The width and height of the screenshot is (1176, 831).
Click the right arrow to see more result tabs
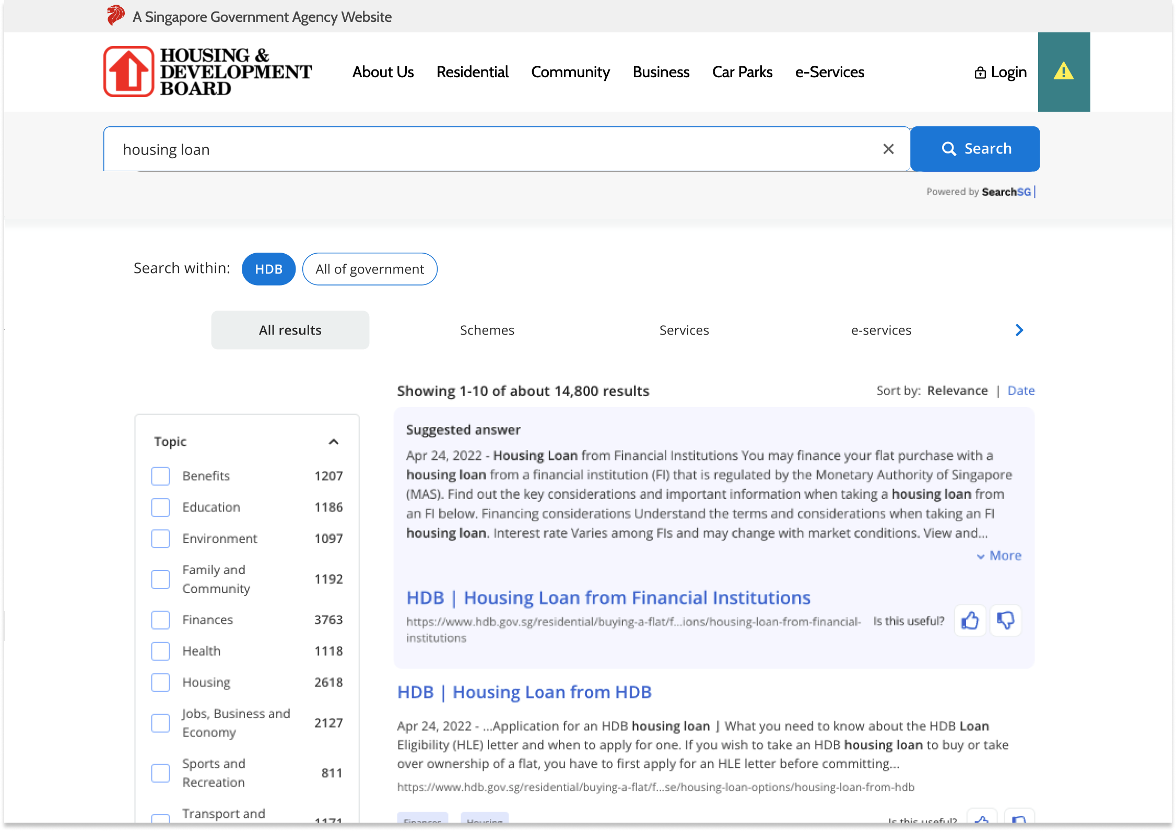tap(1019, 330)
